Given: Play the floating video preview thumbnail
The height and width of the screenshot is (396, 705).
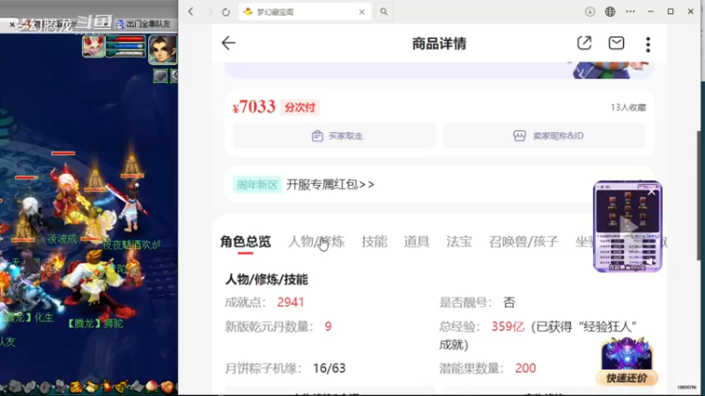Looking at the screenshot, I should 627,226.
